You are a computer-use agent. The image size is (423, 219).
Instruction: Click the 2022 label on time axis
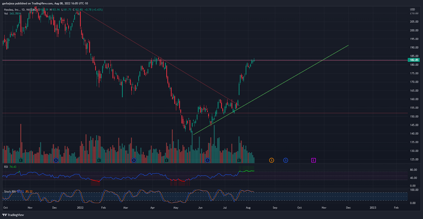pyautogui.click(x=80, y=208)
